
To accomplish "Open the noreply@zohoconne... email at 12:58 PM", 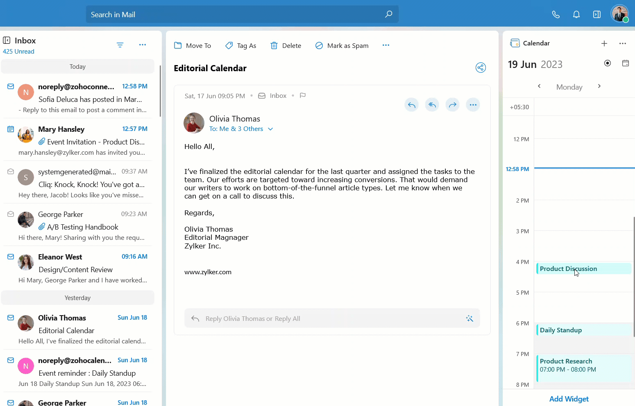I will click(x=78, y=98).
